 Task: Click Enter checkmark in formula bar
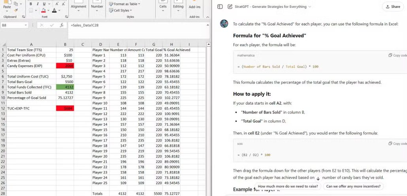[x=51, y=25]
